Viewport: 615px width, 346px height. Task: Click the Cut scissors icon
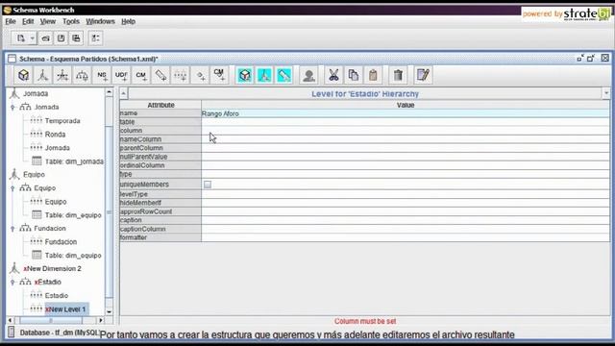tap(333, 75)
